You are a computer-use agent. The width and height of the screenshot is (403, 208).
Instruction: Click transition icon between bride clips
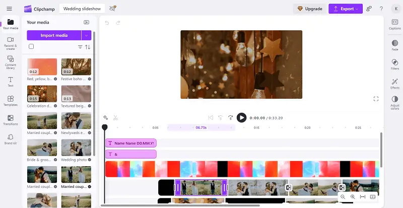pyautogui.click(x=289, y=188)
